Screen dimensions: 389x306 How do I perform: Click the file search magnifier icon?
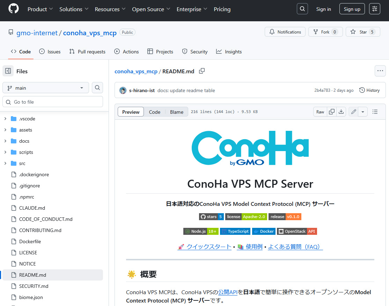97,88
